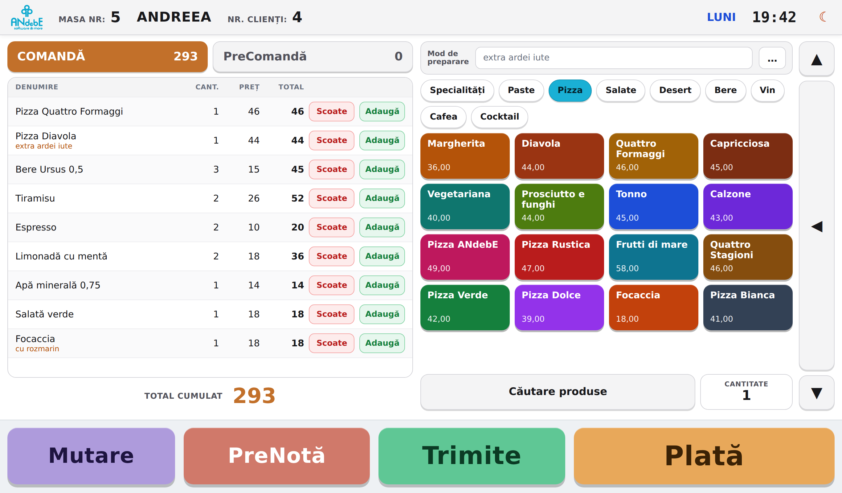The image size is (842, 493).
Task: Click the CANTITATE quantity box
Action: pyautogui.click(x=746, y=391)
